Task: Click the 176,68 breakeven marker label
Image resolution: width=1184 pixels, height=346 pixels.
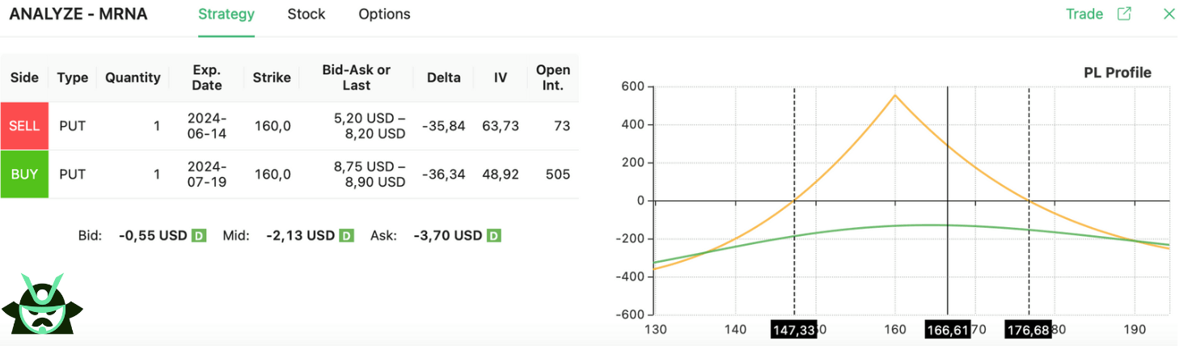Action: coord(1028,330)
